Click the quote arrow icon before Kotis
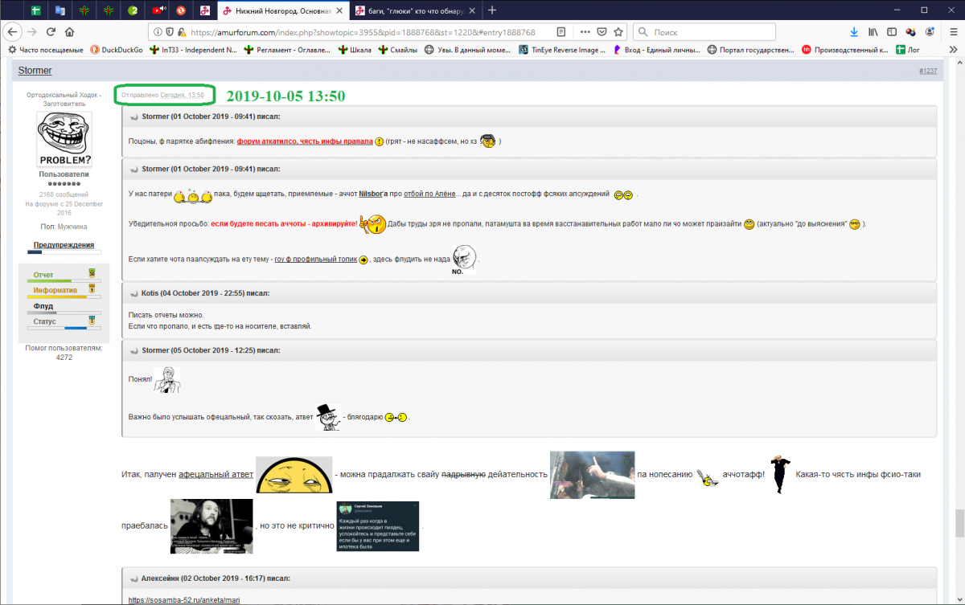The image size is (965, 605). tap(133, 293)
